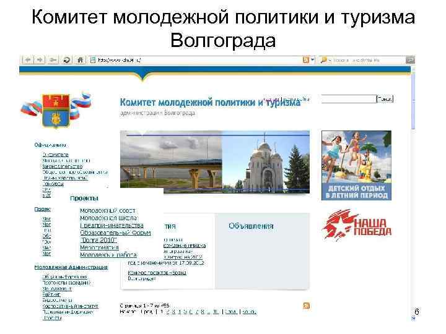Open the search engine selector in the browser search box
Image resolution: width=446 pixels, height=334 pixels.
point(325,60)
